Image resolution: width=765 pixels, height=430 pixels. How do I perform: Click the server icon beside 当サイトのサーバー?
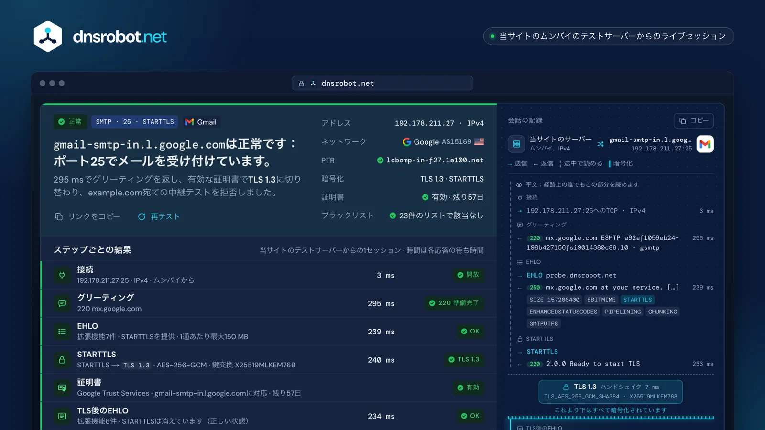pos(516,144)
